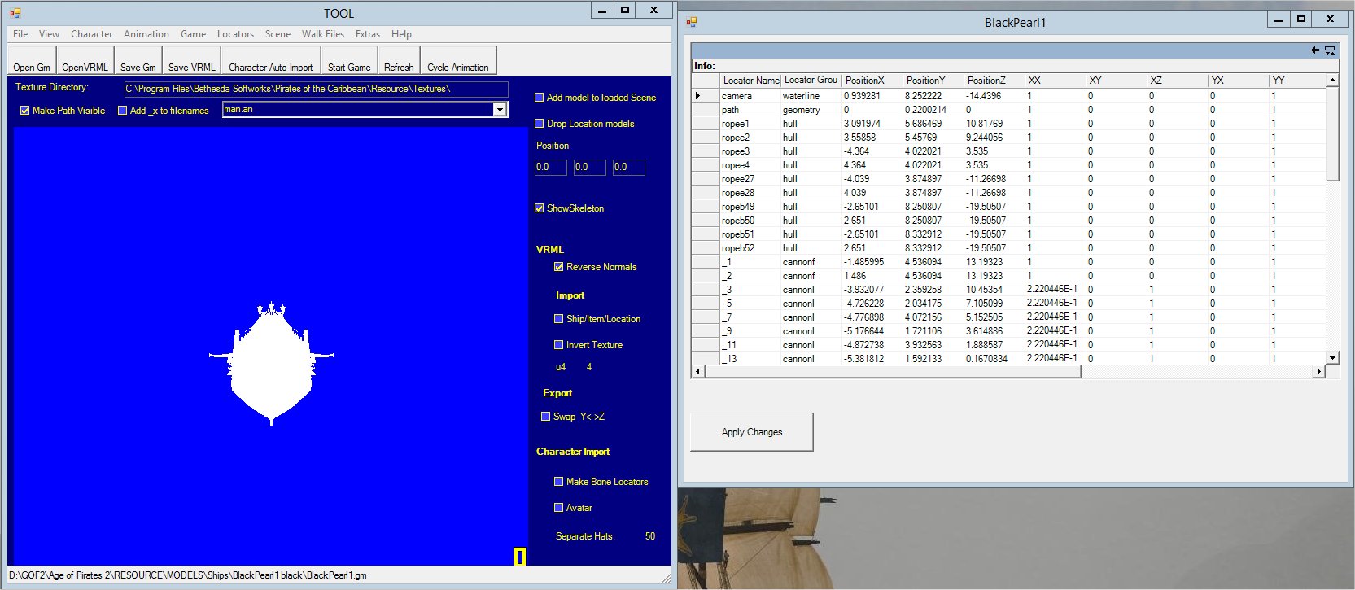This screenshot has width=1355, height=590.
Task: Toggle Make Path Visible checkbox
Action: pyautogui.click(x=25, y=111)
